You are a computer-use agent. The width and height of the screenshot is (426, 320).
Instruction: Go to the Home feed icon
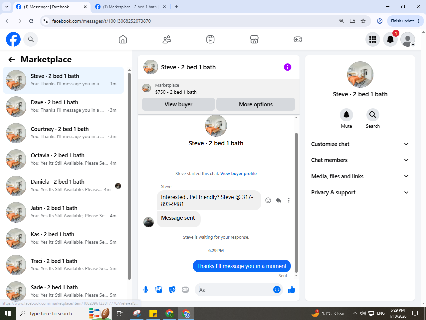click(x=123, y=39)
